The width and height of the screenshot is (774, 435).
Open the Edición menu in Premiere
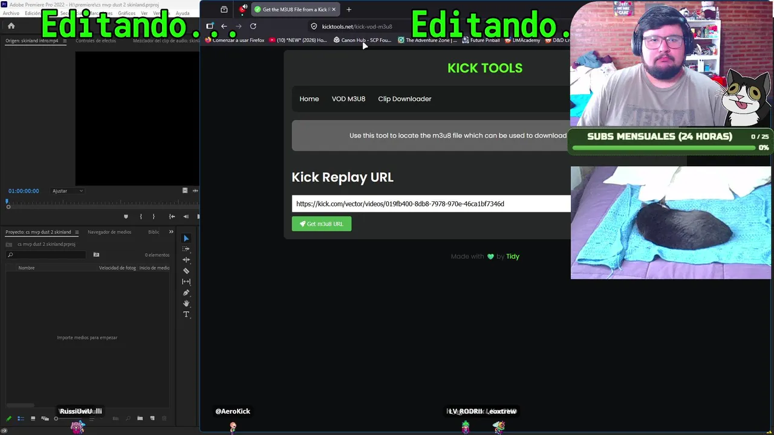coord(33,13)
